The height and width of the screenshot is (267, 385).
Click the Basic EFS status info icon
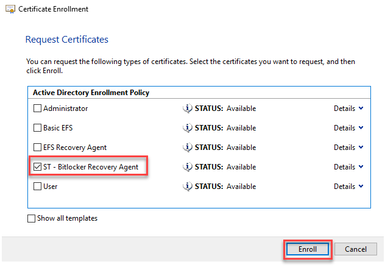pyautogui.click(x=188, y=128)
